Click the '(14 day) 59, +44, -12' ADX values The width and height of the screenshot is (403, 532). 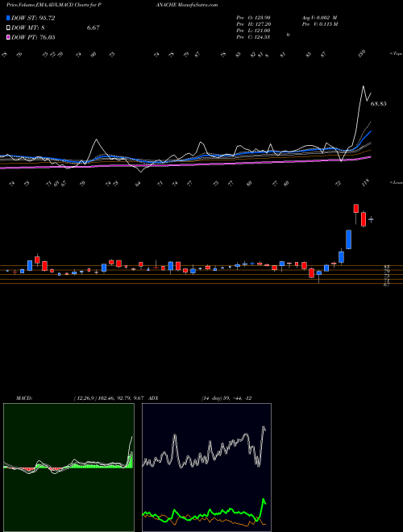[x=226, y=398]
